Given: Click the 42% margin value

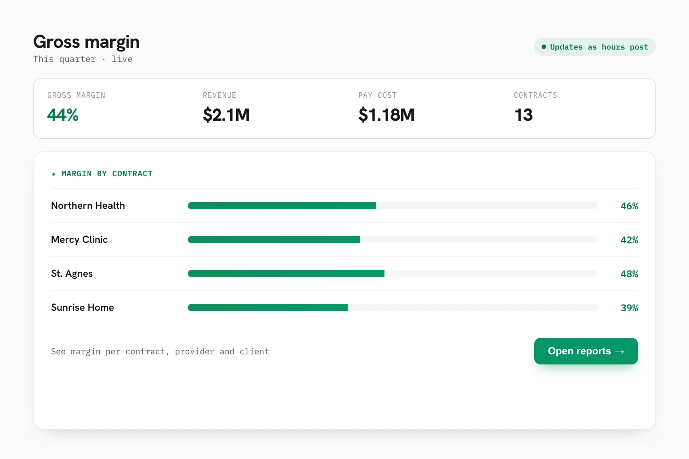Looking at the screenshot, I should click(x=629, y=240).
